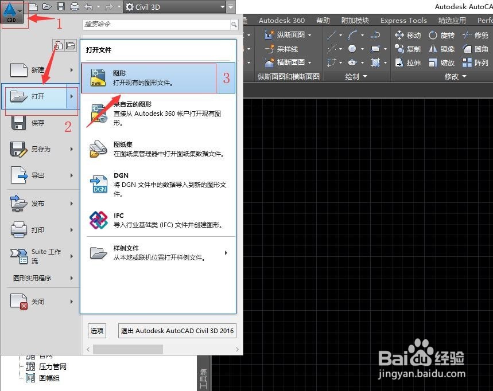Expand the 另存为 submenu arrow
Screen dimensions: 493x391
tap(72, 149)
